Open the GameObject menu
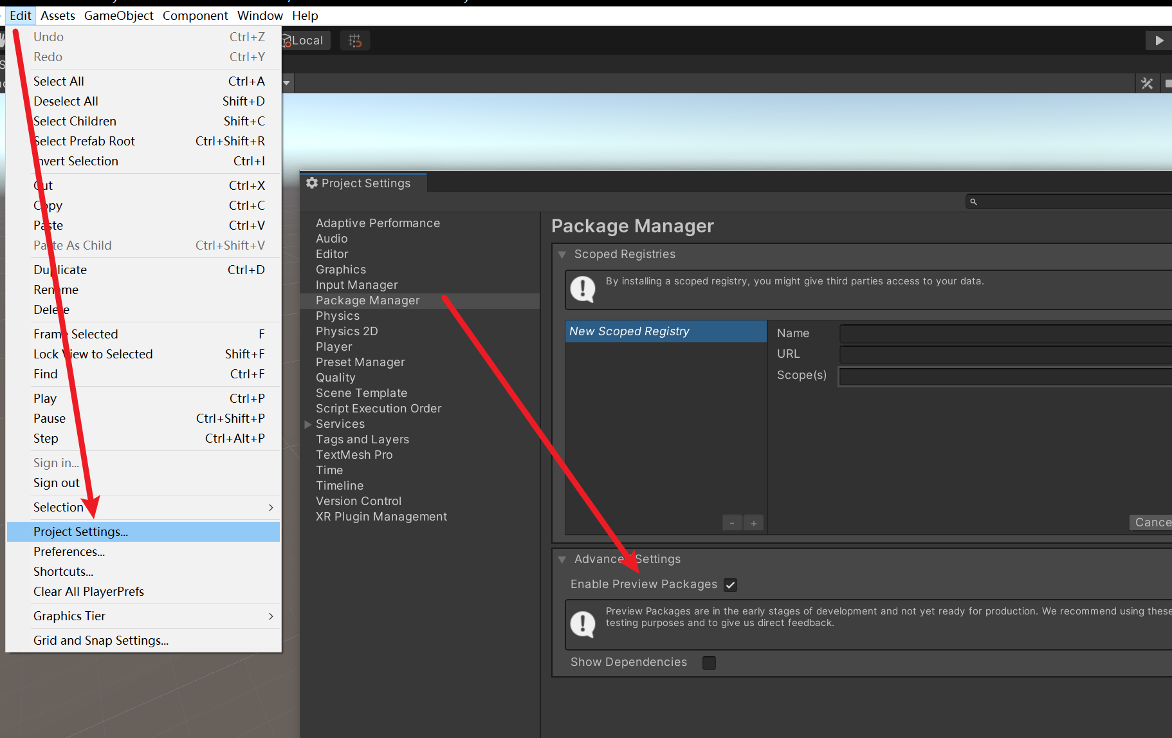This screenshot has height=738, width=1172. coord(118,15)
